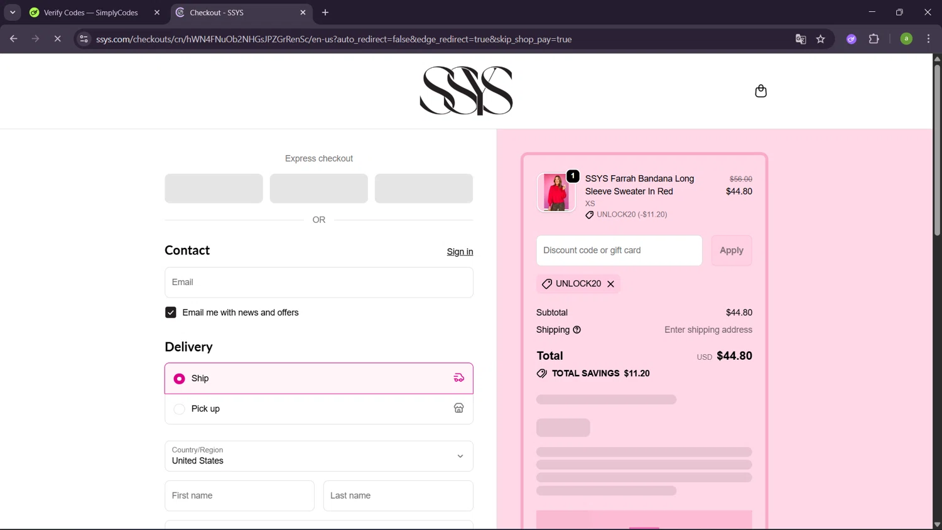942x530 pixels.
Task: Click the TOTAL SAVINGS $11.20 text
Action: coord(600,374)
